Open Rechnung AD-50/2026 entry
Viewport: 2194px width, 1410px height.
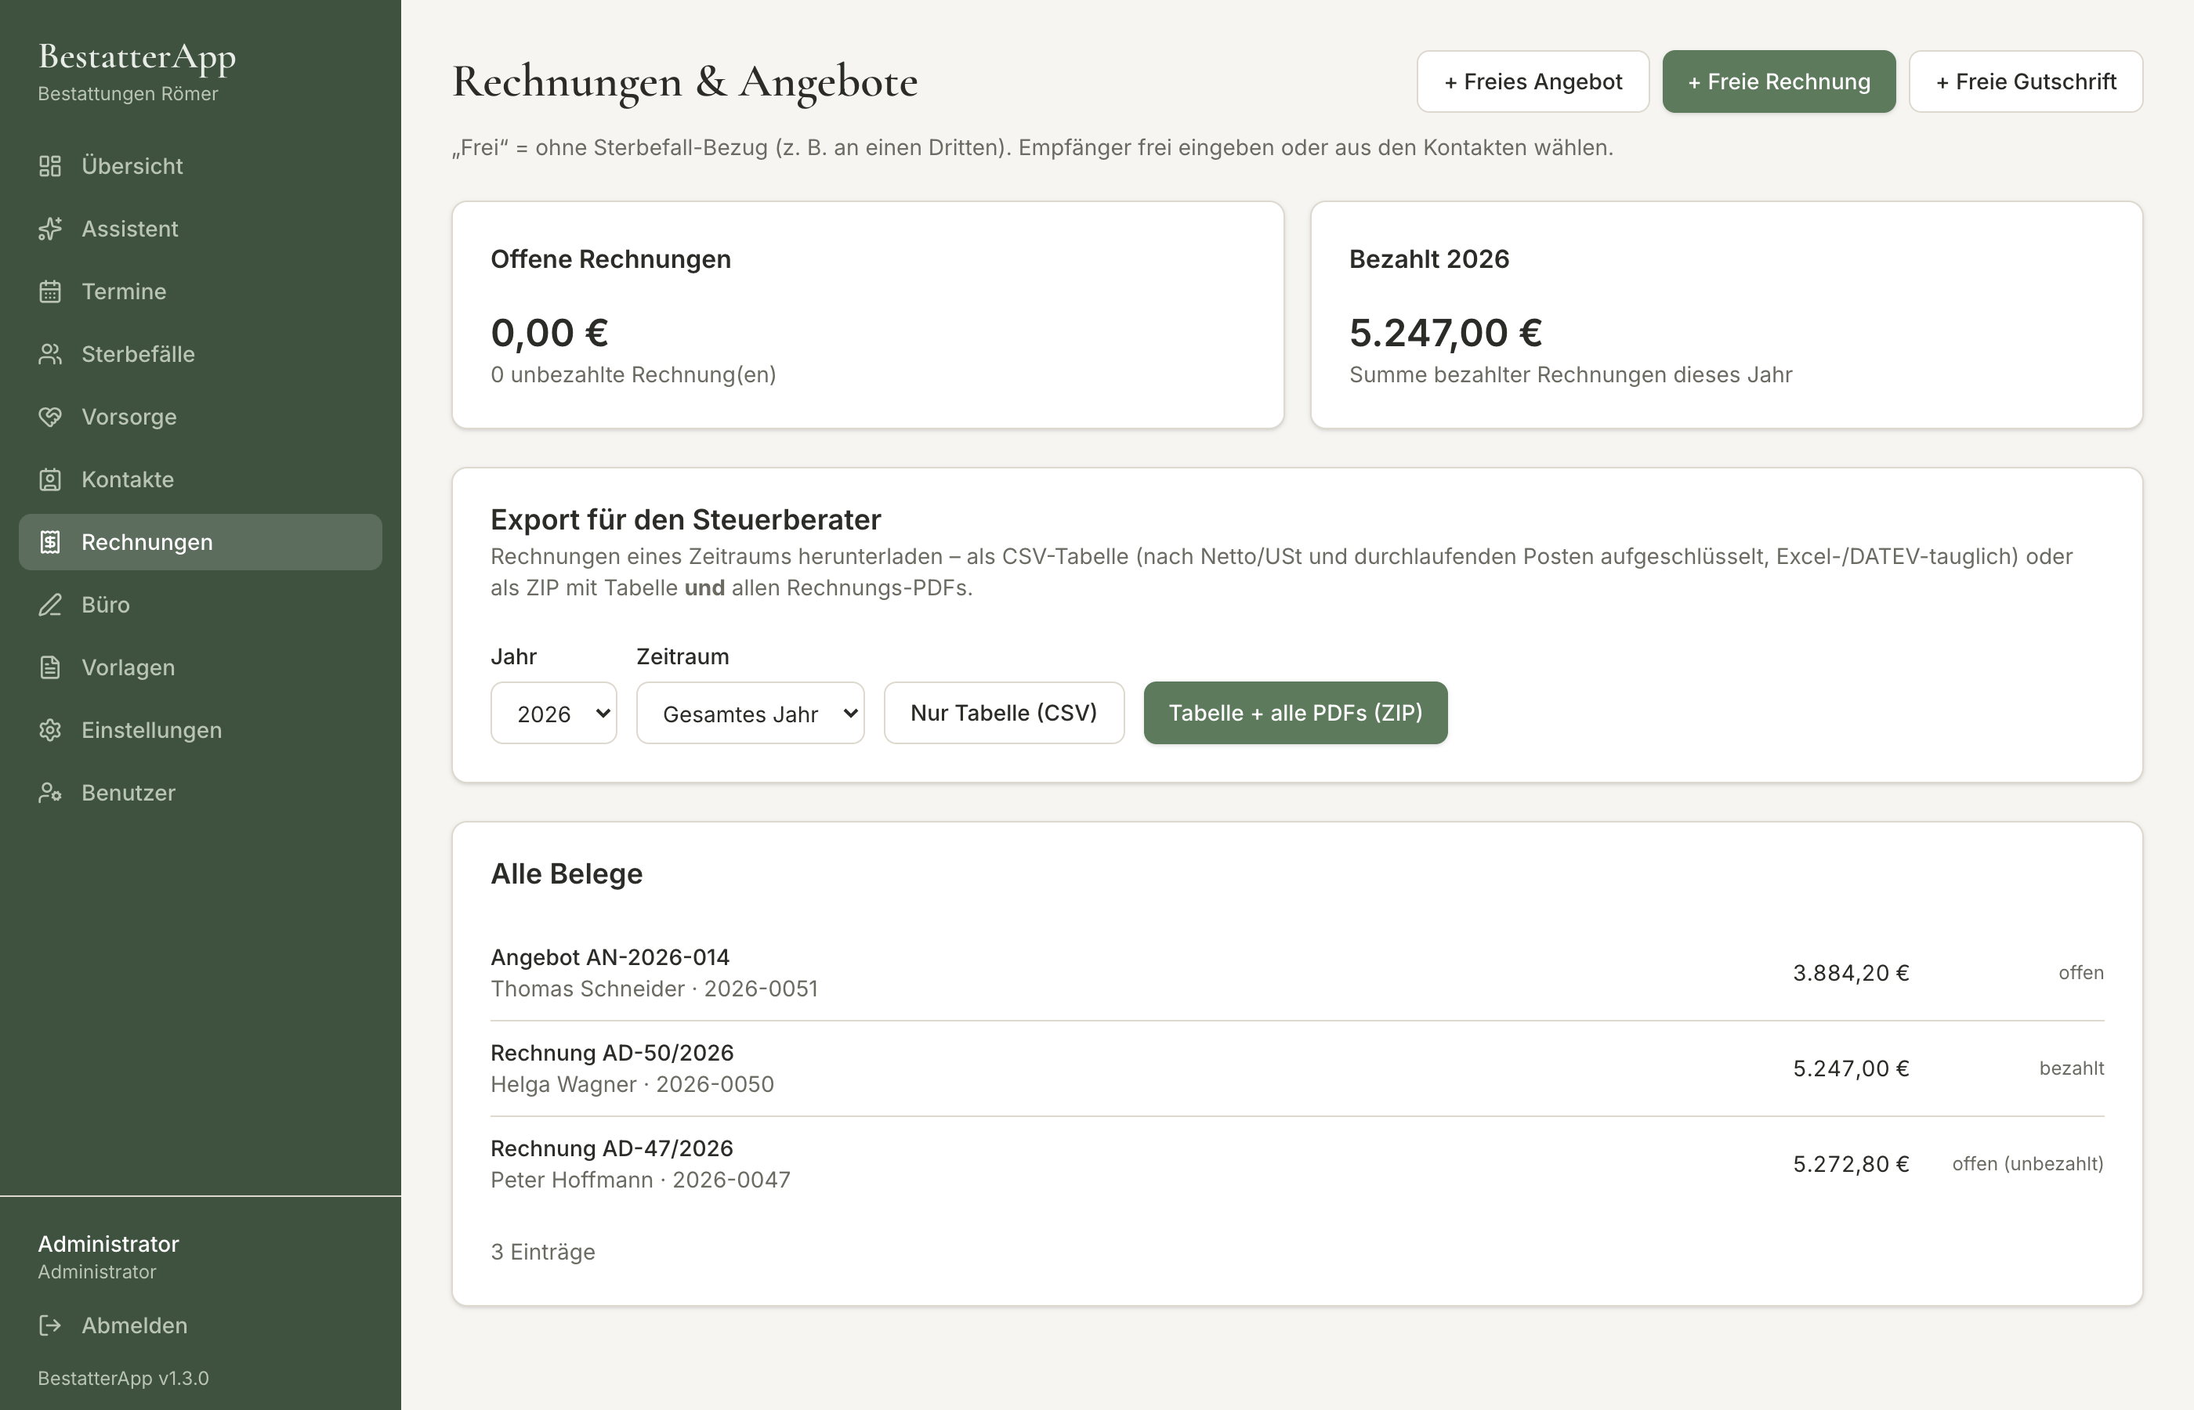click(1298, 1068)
